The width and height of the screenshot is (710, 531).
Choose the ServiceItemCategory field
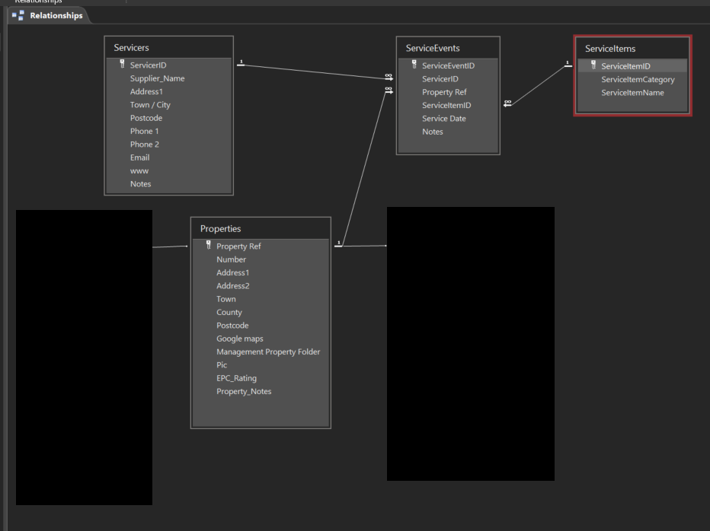click(638, 79)
